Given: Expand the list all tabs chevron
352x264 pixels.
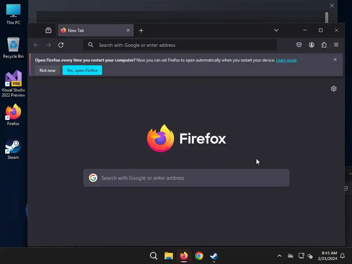Looking at the screenshot, I should pyautogui.click(x=276, y=30).
